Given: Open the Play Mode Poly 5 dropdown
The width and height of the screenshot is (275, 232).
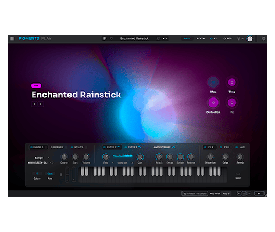Looking at the screenshot, I should click(x=226, y=194).
